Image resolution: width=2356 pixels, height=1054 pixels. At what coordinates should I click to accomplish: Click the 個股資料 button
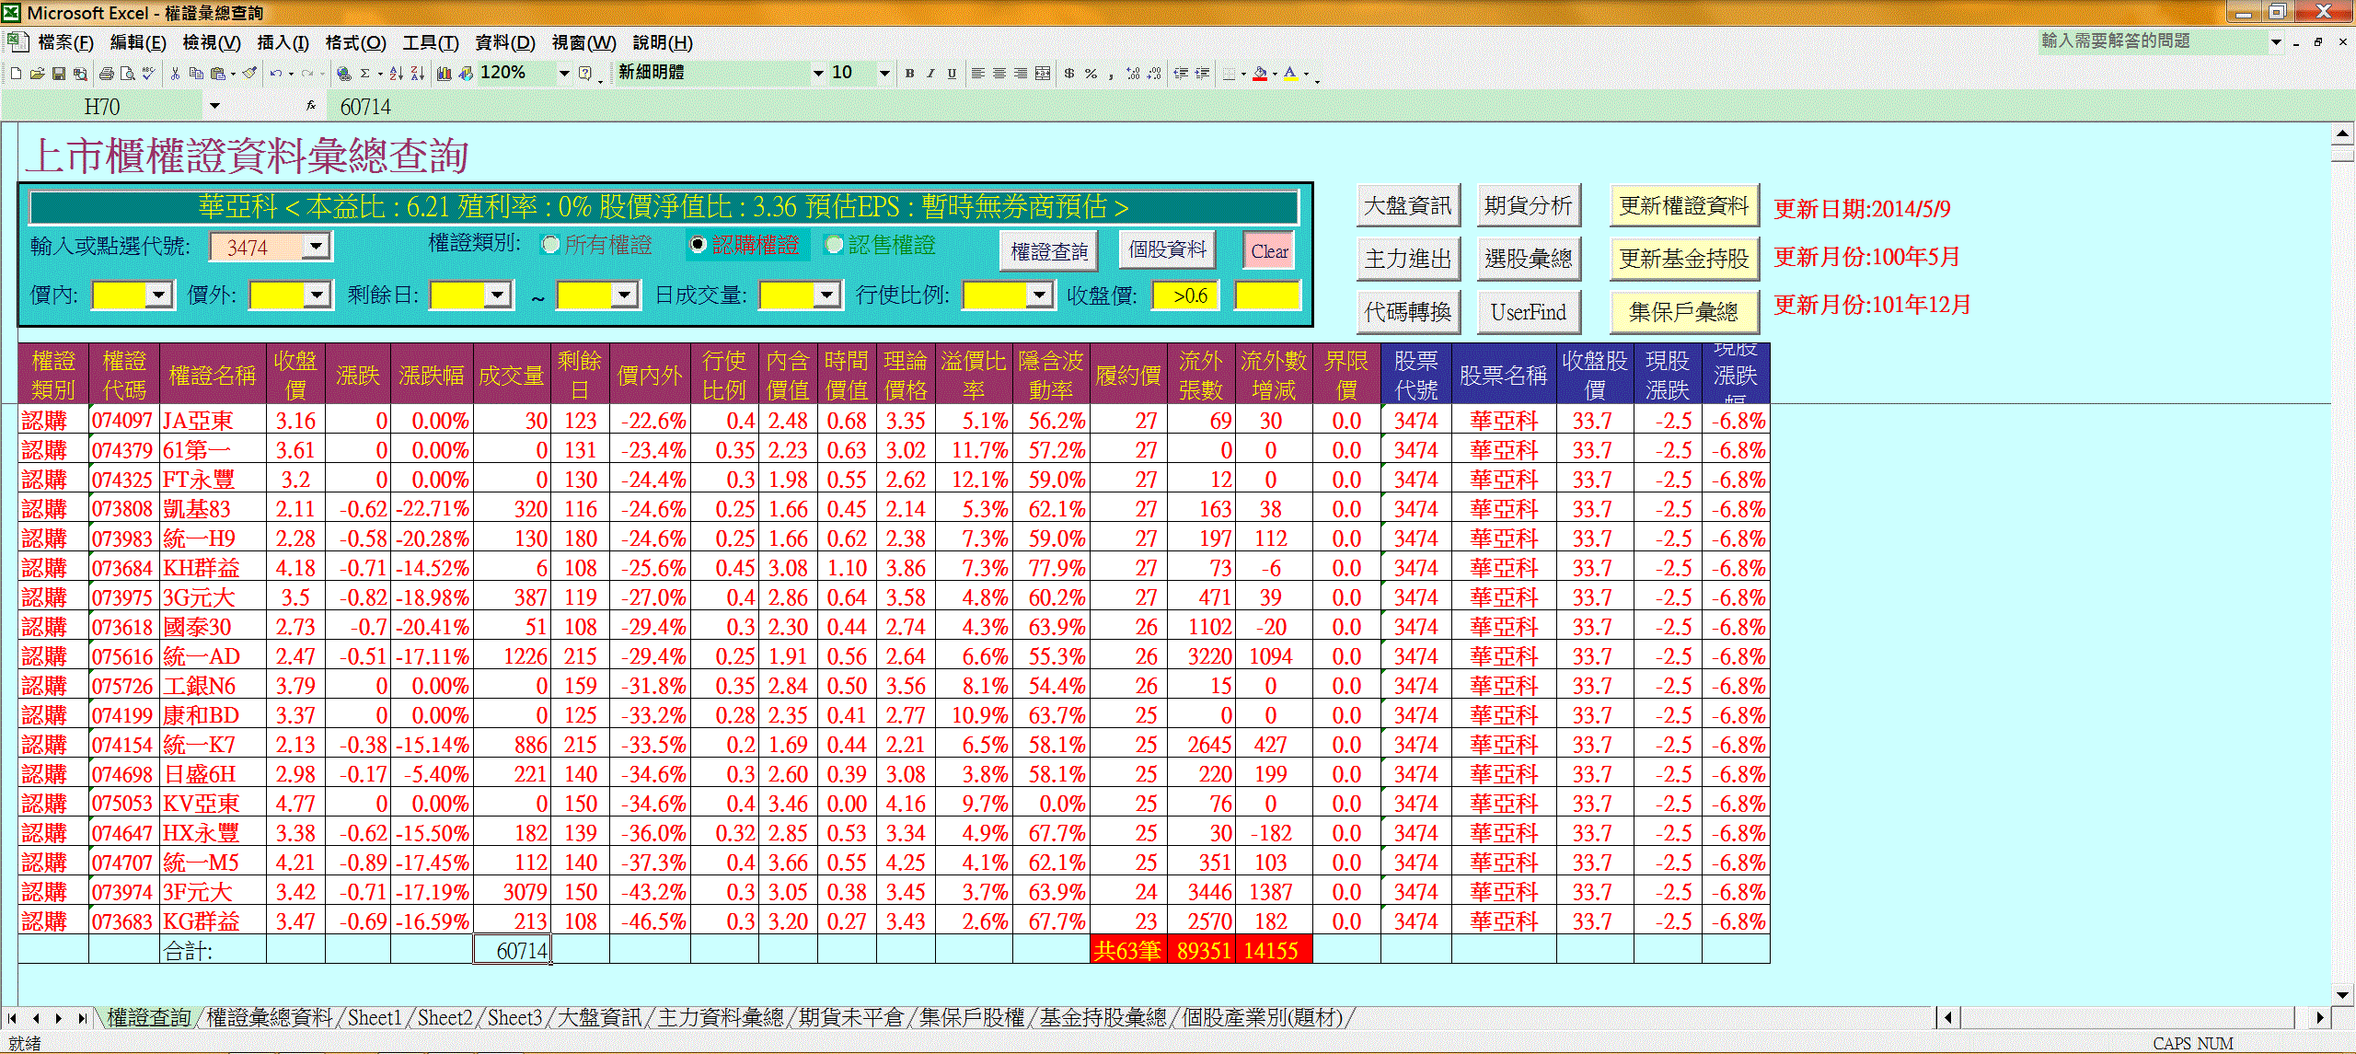coord(1167,249)
